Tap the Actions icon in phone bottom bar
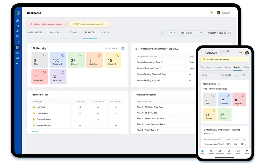The height and width of the screenshot is (164, 265). point(229,152)
